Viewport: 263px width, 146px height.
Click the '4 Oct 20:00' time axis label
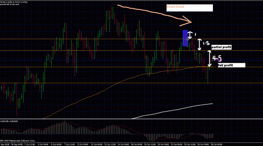43,144
